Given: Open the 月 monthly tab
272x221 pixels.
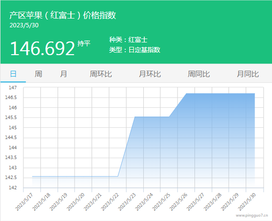Looking at the screenshot, I should [63, 74].
